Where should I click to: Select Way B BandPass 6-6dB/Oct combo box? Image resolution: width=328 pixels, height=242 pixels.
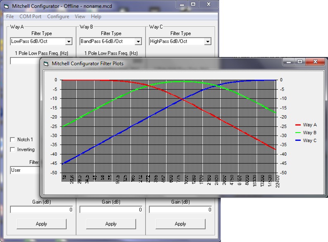point(111,41)
